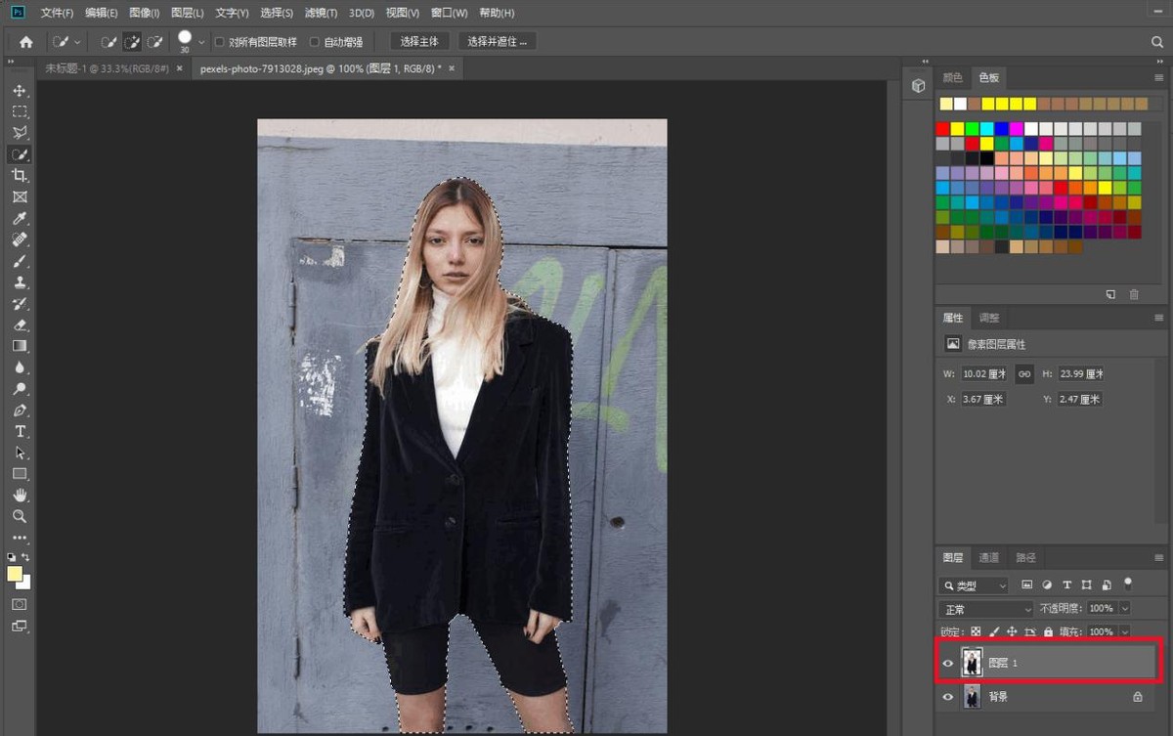Click the Home icon in options bar
This screenshot has width=1173, height=736.
click(26, 42)
